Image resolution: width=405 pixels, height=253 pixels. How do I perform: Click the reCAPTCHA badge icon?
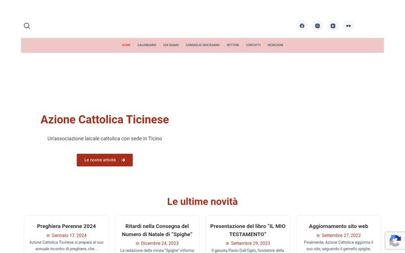(x=395, y=241)
